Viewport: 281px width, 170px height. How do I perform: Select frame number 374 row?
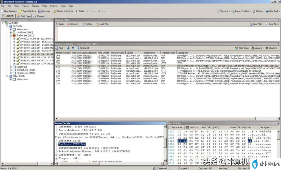168,74
